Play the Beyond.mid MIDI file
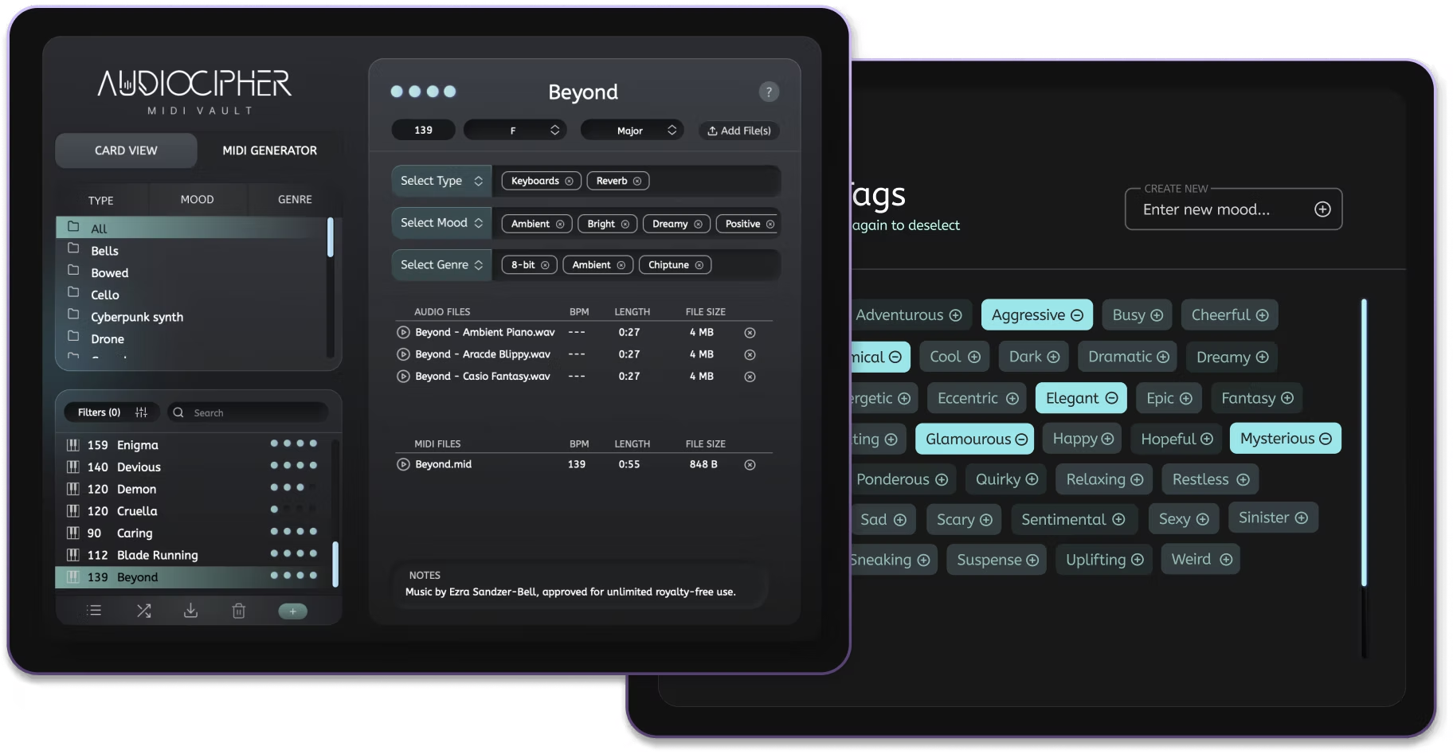The height and width of the screenshot is (754, 1453). [403, 463]
